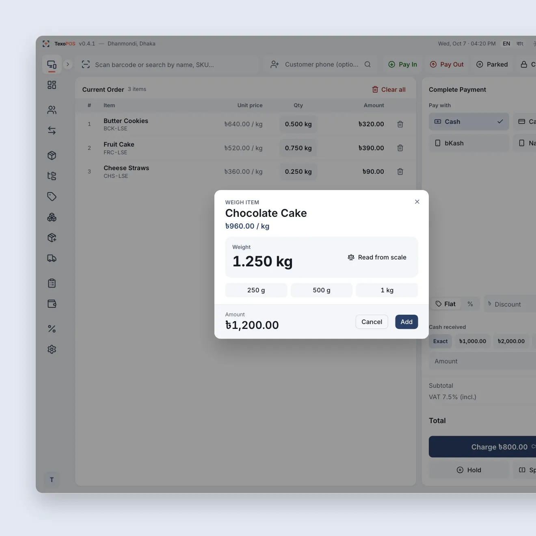Cancel the weigh item dialog

[372, 322]
